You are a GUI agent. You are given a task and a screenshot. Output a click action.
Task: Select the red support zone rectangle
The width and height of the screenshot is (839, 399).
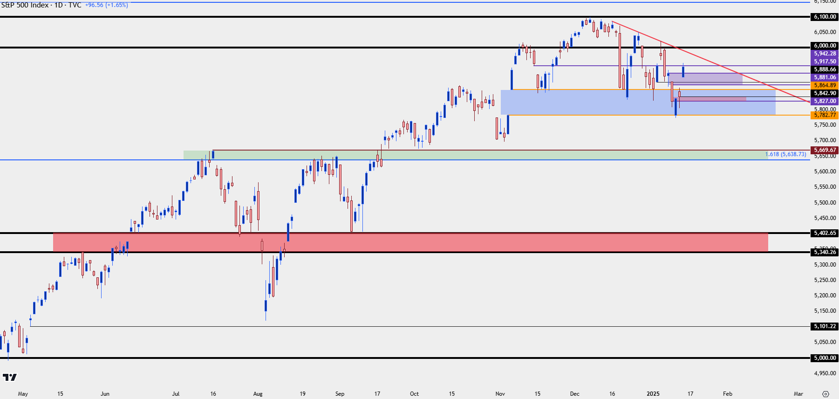tap(410, 242)
